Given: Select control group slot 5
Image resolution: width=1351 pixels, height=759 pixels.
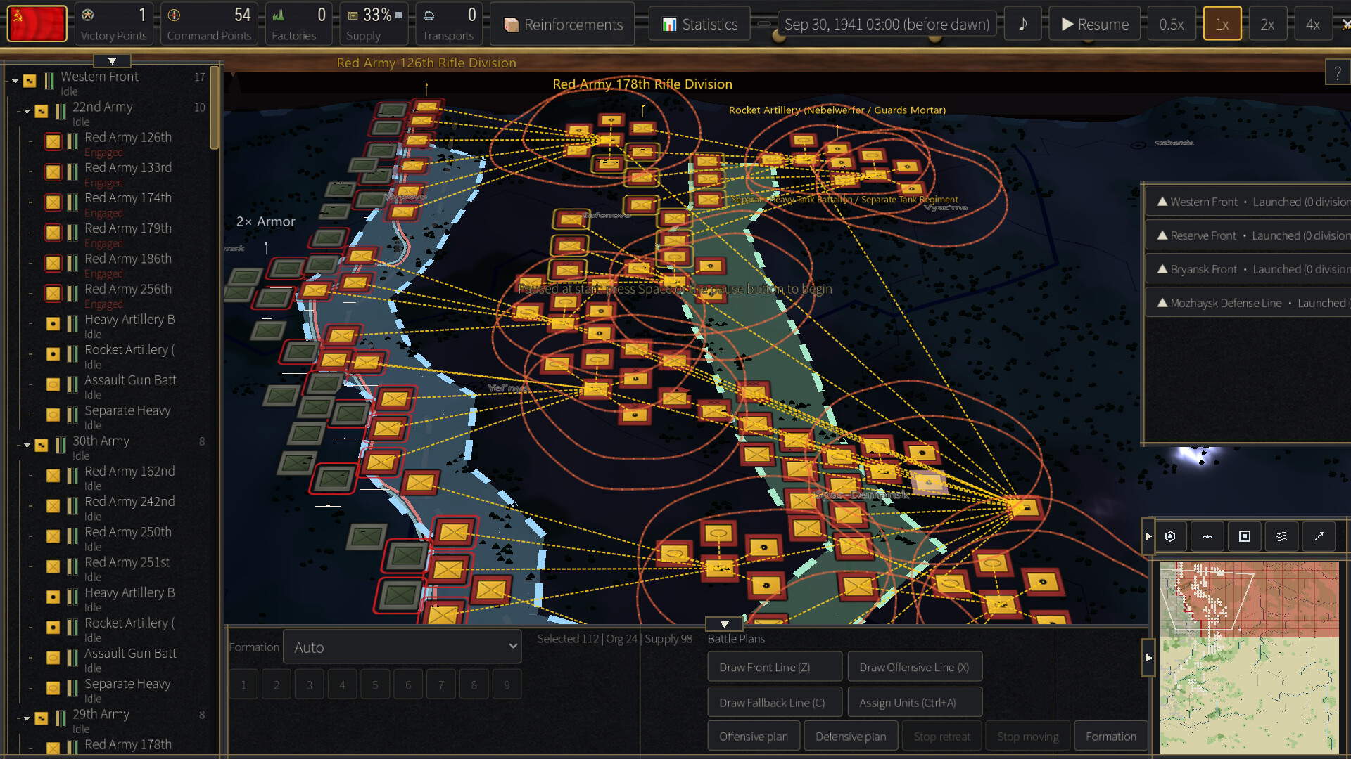Looking at the screenshot, I should [x=375, y=685].
